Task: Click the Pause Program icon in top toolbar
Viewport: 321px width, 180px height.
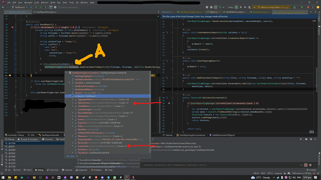Action: click(241, 7)
